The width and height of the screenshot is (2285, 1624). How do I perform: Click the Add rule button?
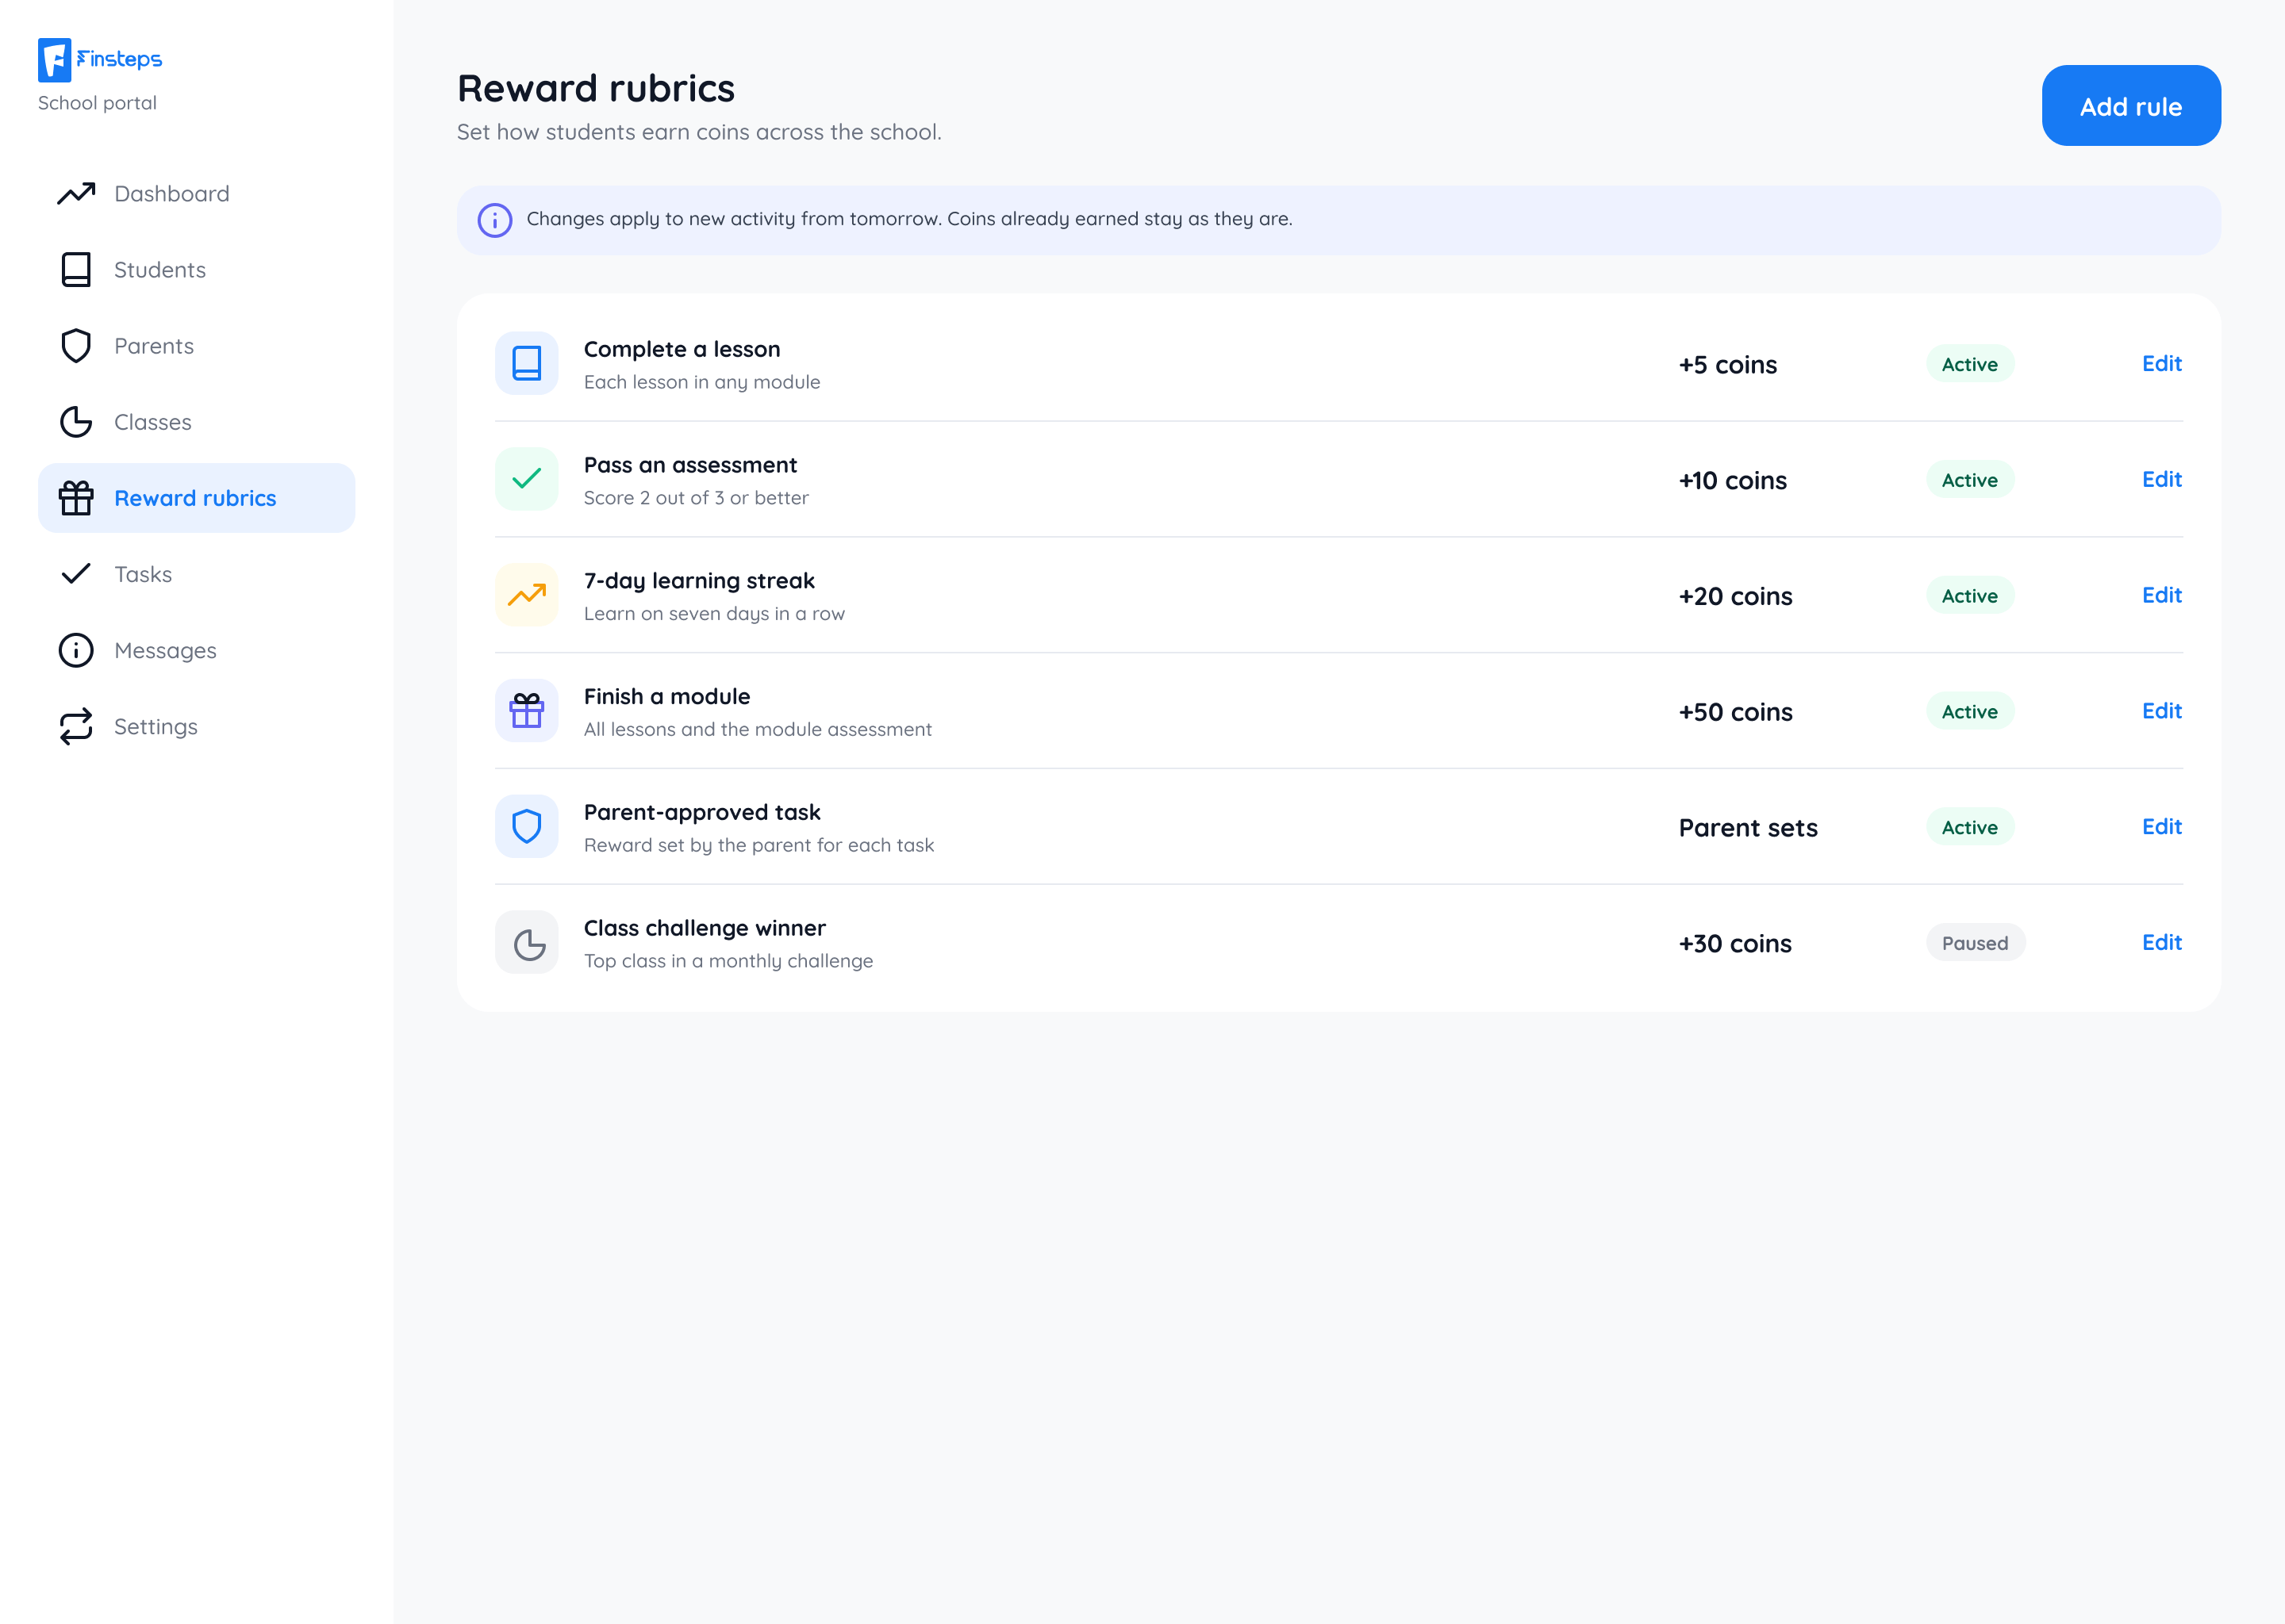pos(2130,106)
